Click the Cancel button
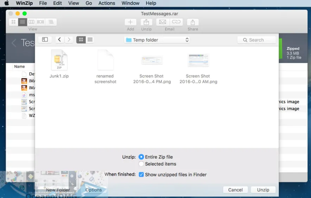The width and height of the screenshot is (311, 198). tap(235, 190)
